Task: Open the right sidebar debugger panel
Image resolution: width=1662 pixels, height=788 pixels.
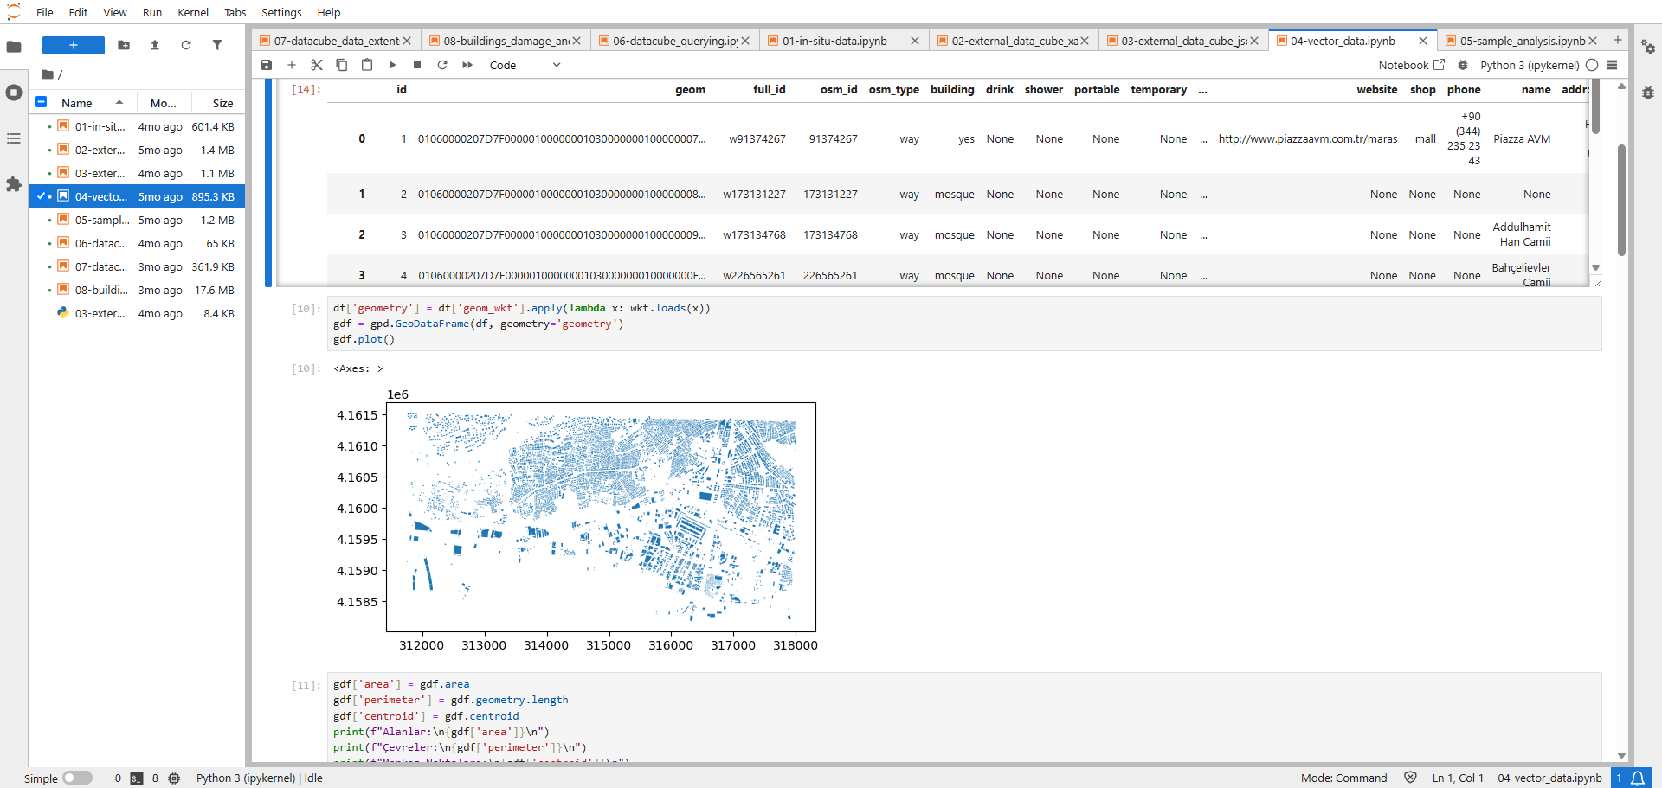Action: click(1648, 93)
